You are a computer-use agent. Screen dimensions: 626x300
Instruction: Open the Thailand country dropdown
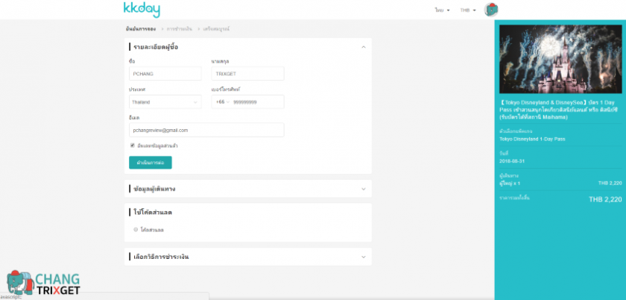165,102
